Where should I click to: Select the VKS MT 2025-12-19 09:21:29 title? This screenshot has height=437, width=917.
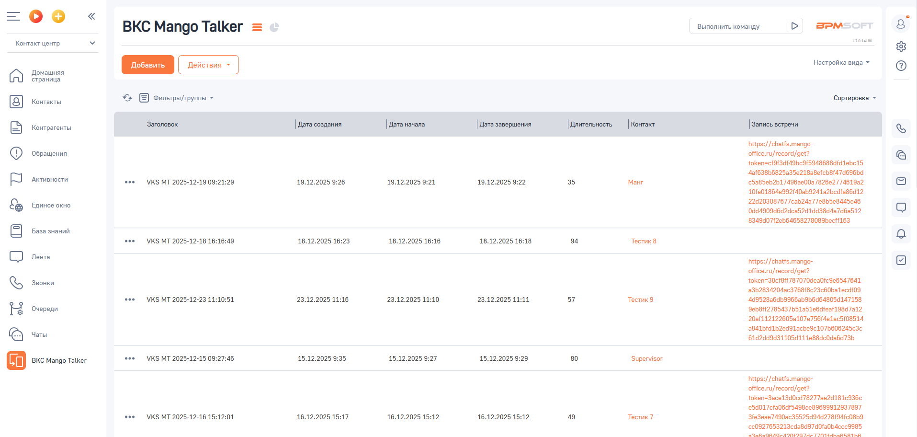coord(190,182)
